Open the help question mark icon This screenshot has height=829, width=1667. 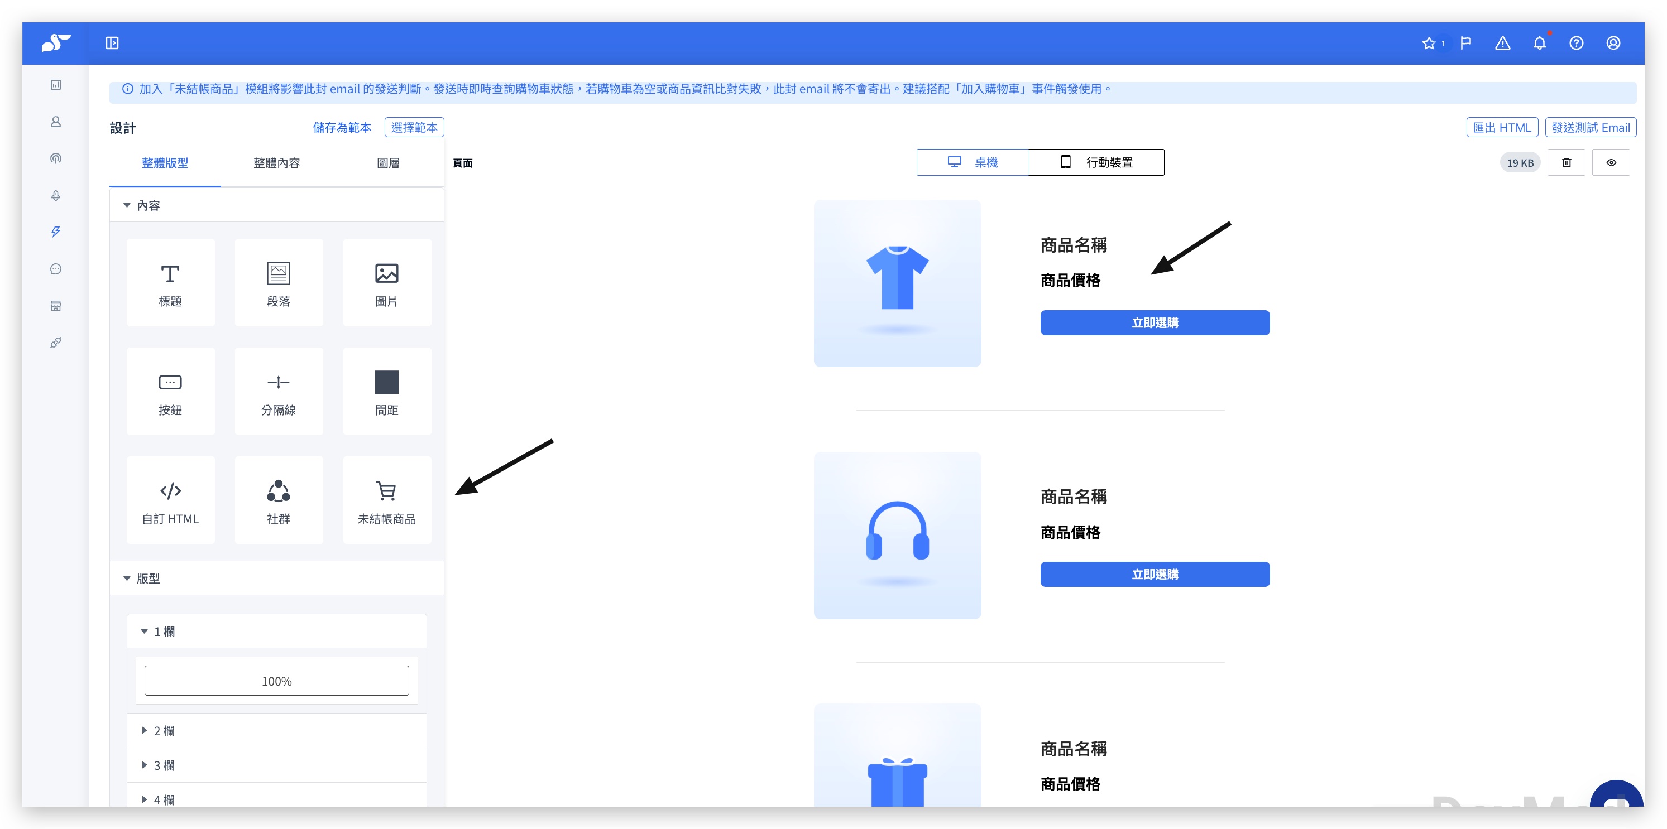[1577, 44]
